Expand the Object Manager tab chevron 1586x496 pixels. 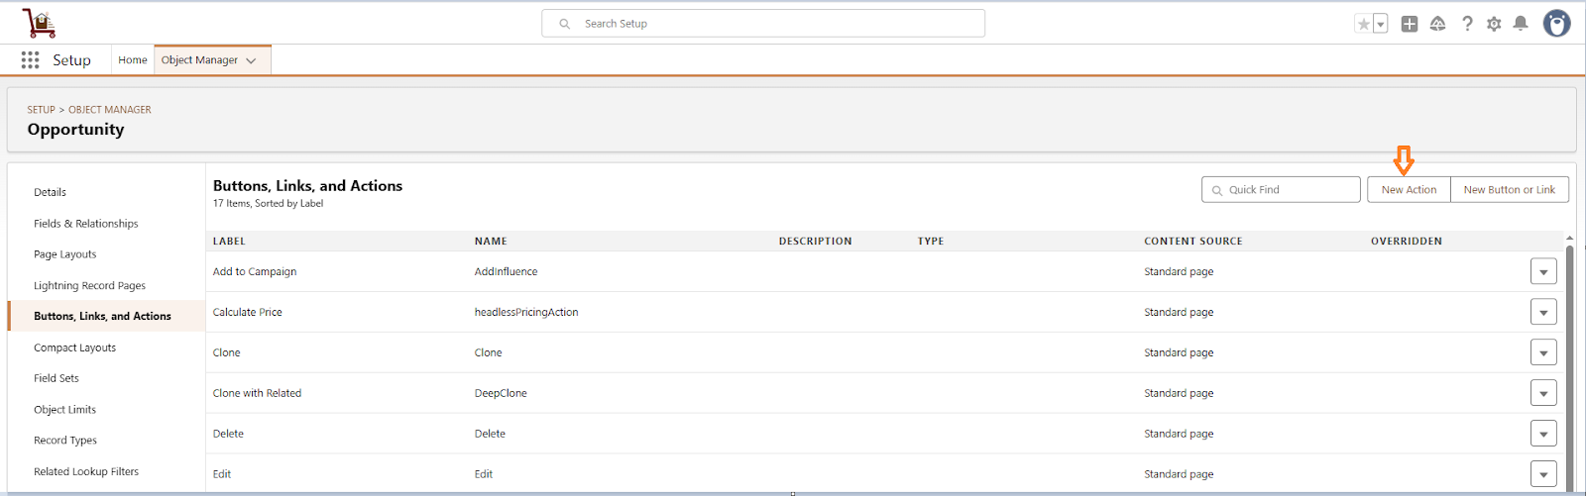pyautogui.click(x=252, y=60)
